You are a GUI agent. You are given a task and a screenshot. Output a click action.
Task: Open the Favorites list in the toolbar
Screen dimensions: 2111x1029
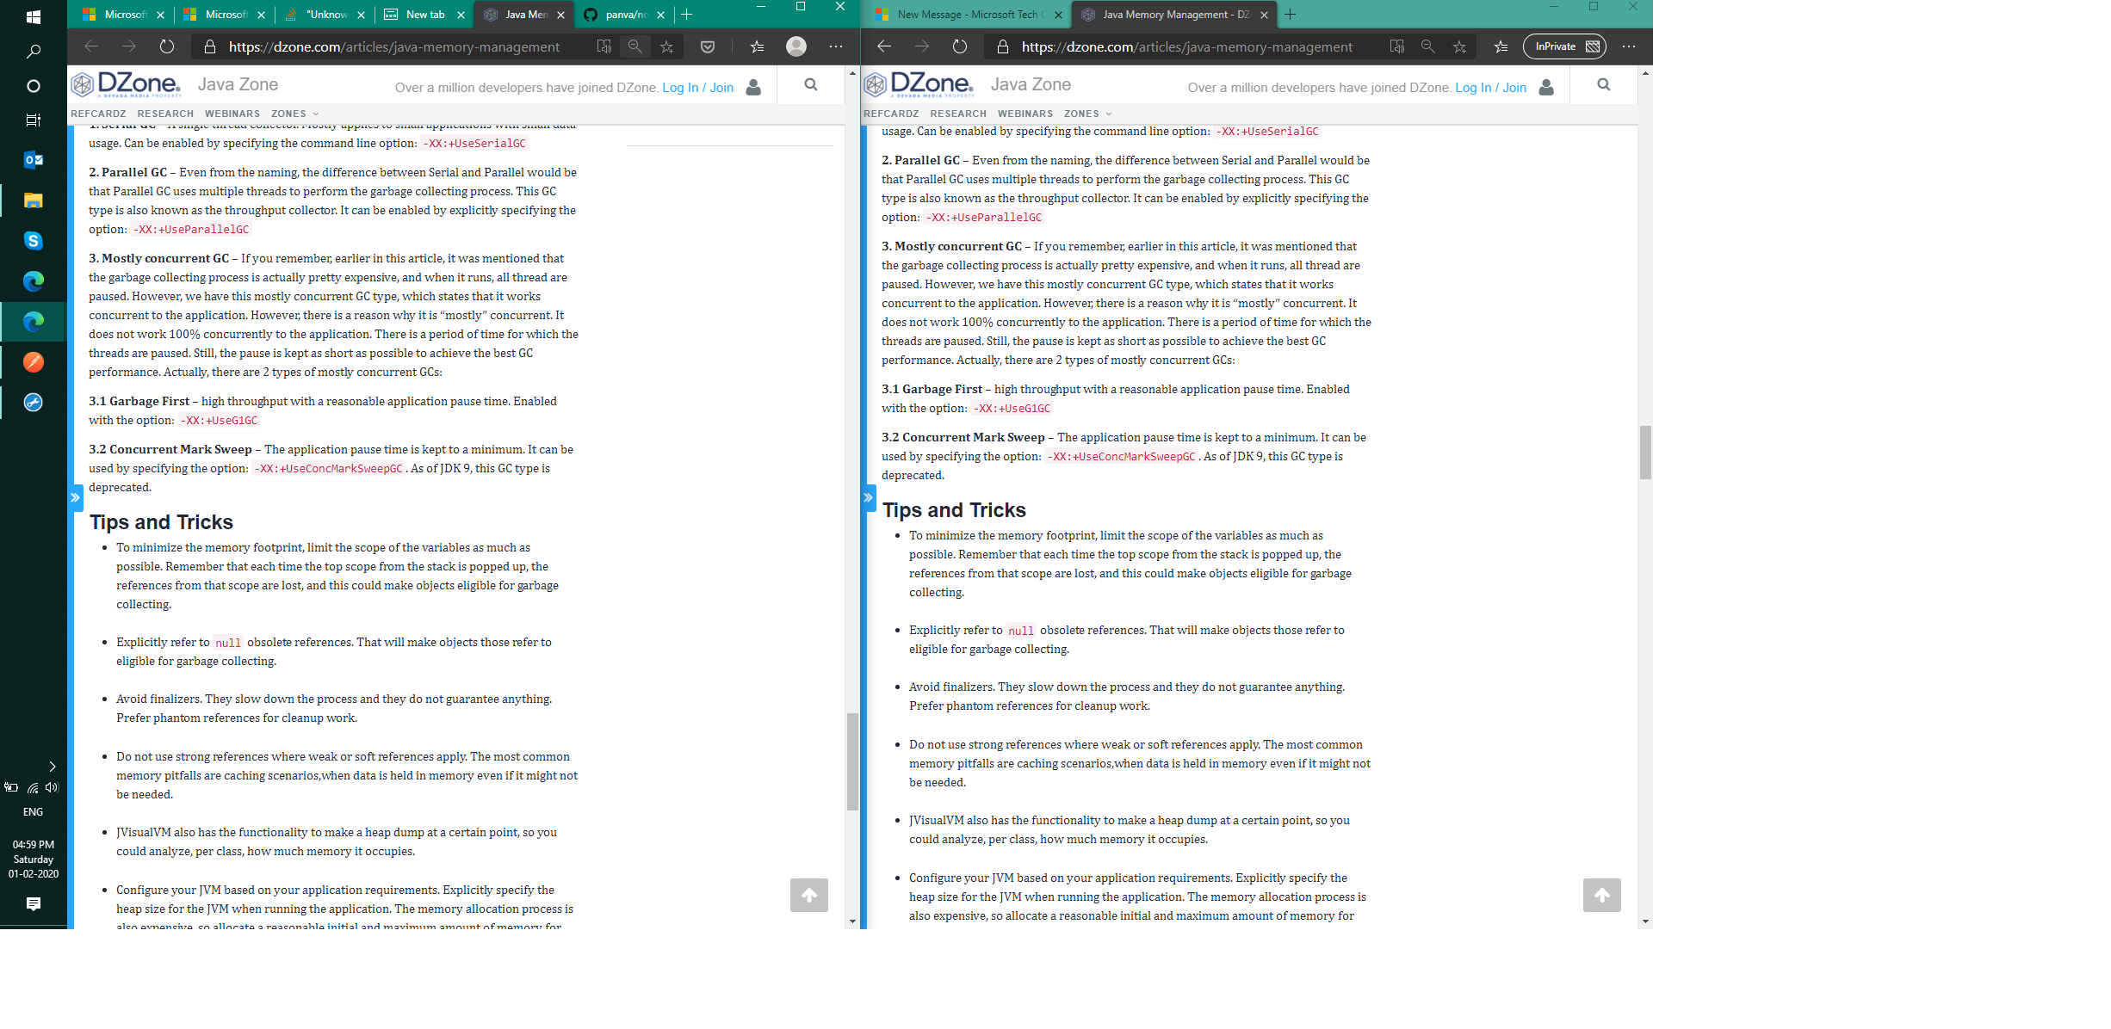pos(757,46)
